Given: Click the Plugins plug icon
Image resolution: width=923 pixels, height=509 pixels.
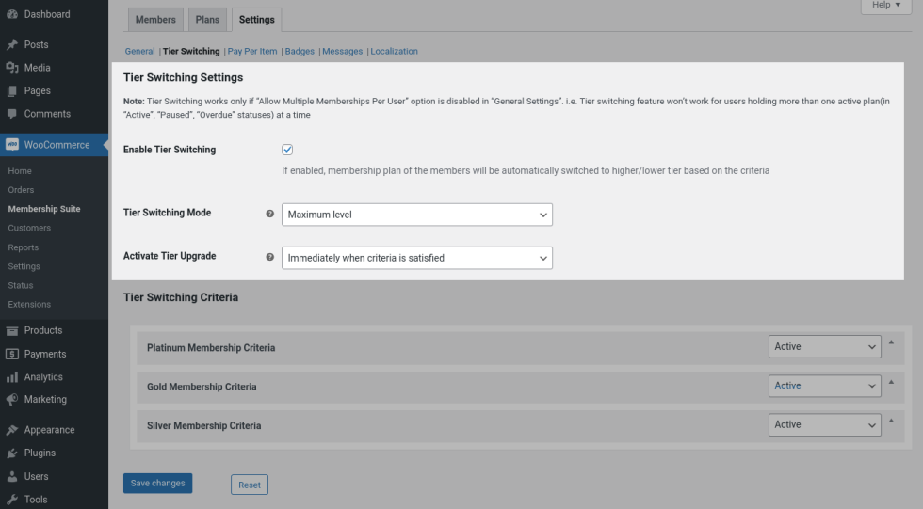Looking at the screenshot, I should (12, 453).
